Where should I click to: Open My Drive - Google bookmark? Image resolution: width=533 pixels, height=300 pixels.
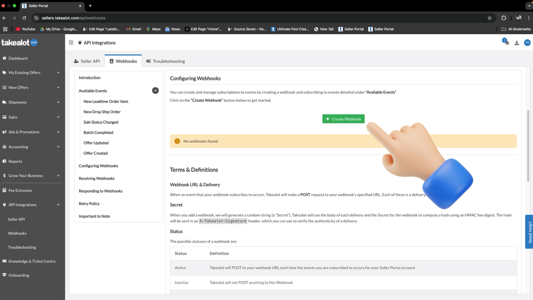59,29
